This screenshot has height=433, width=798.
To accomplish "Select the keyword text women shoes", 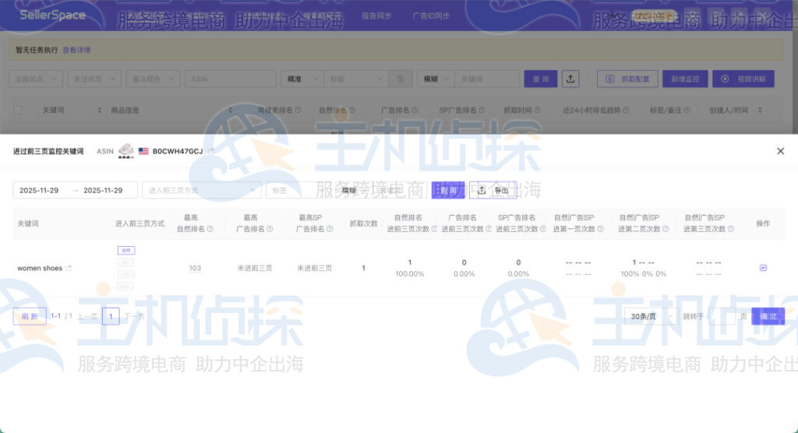I will pyautogui.click(x=40, y=268).
